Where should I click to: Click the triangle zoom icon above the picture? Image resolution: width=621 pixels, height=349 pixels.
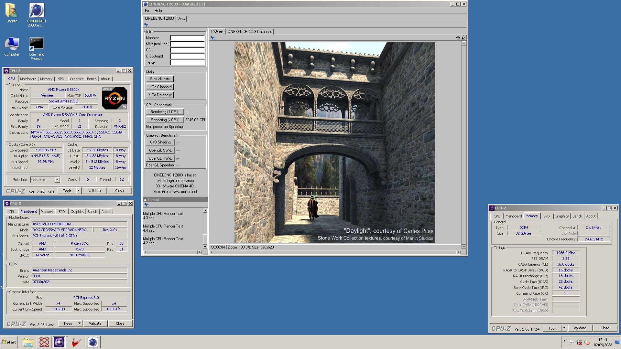pyautogui.click(x=463, y=38)
